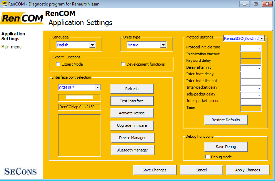Click the RenCOM logo image
The image size is (275, 181).
click(22, 19)
